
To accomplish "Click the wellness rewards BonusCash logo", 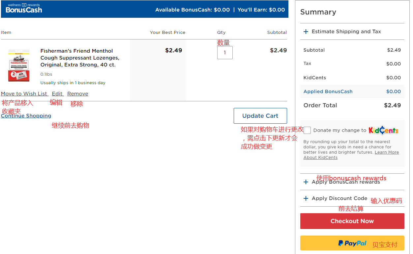I will click(24, 9).
